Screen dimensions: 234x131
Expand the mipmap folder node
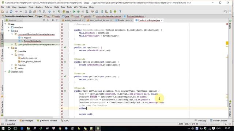click(12, 65)
